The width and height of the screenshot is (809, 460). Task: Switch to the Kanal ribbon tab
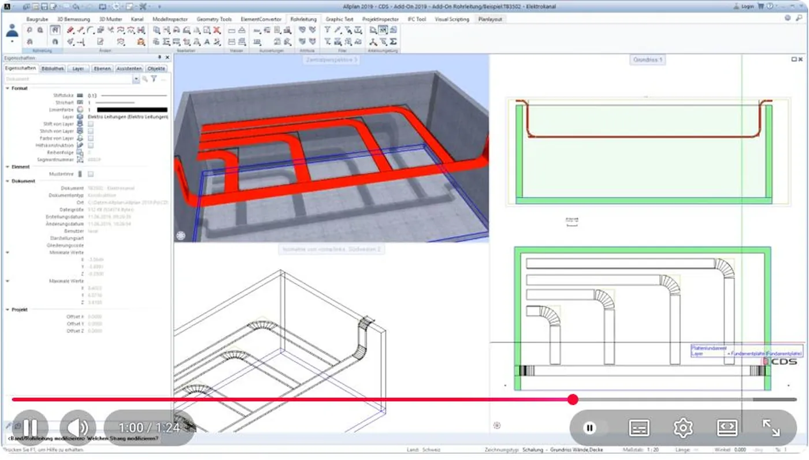[137, 19]
